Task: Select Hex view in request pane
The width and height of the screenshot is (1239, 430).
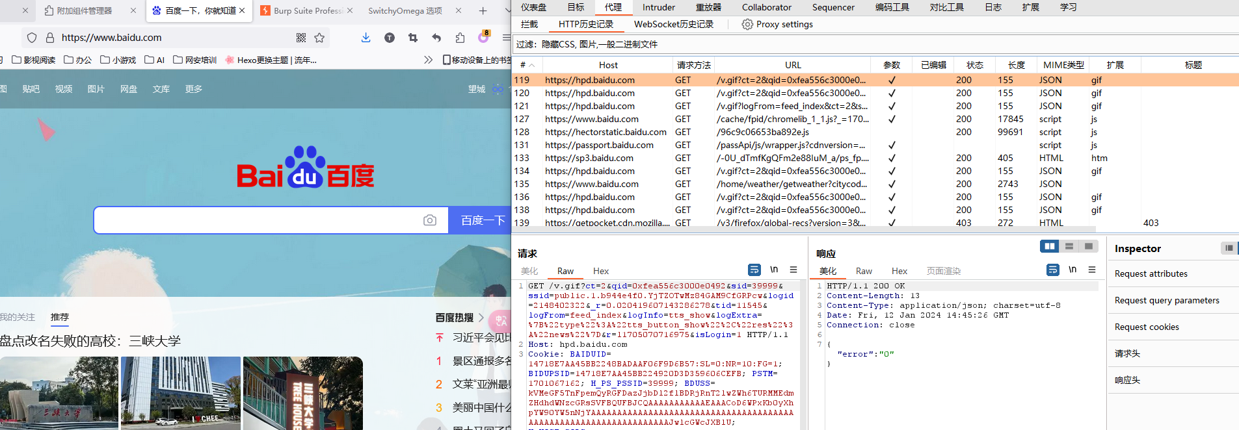Action: pyautogui.click(x=601, y=271)
